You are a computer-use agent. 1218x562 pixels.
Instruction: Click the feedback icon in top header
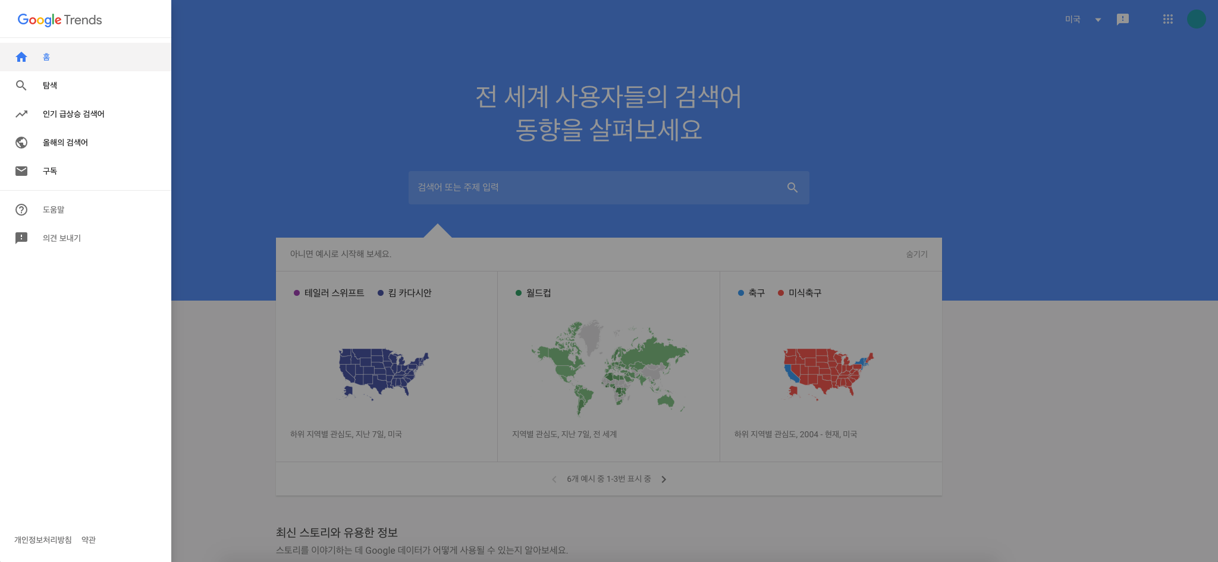1123,20
